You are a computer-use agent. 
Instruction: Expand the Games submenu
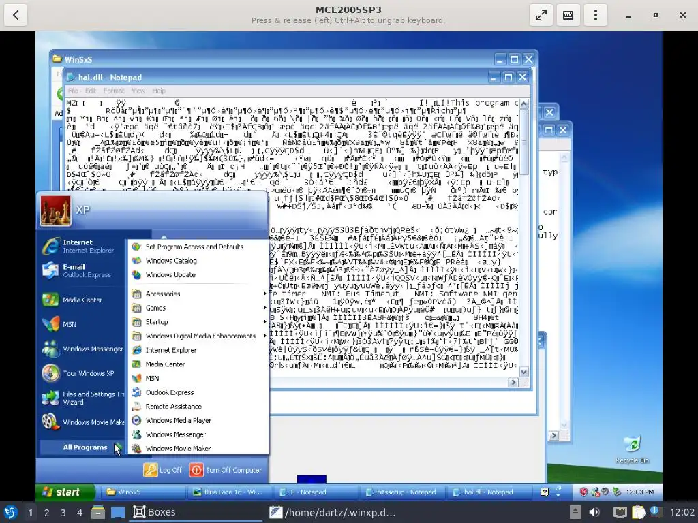click(x=198, y=308)
